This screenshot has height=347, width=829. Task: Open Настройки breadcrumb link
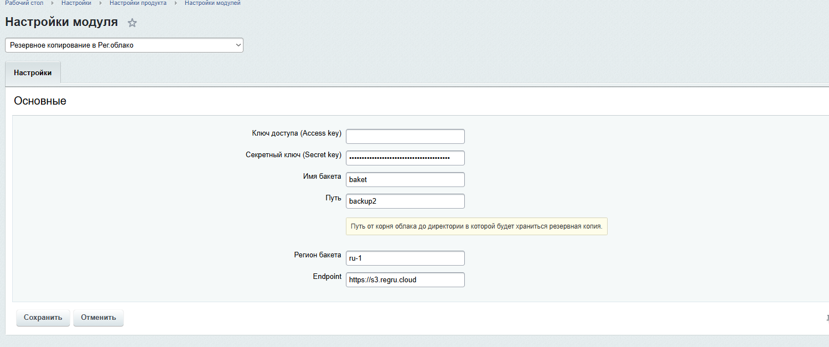point(76,3)
